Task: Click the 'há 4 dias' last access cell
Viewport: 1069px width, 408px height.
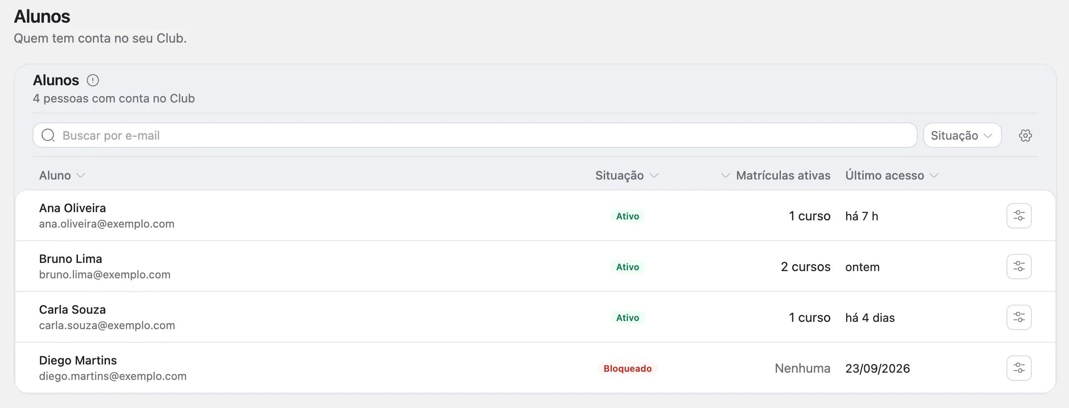Action: (870, 317)
